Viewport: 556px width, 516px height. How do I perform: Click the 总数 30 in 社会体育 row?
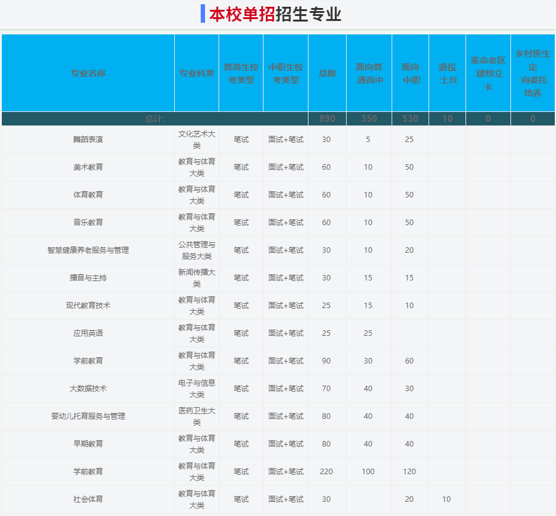[x=326, y=499]
